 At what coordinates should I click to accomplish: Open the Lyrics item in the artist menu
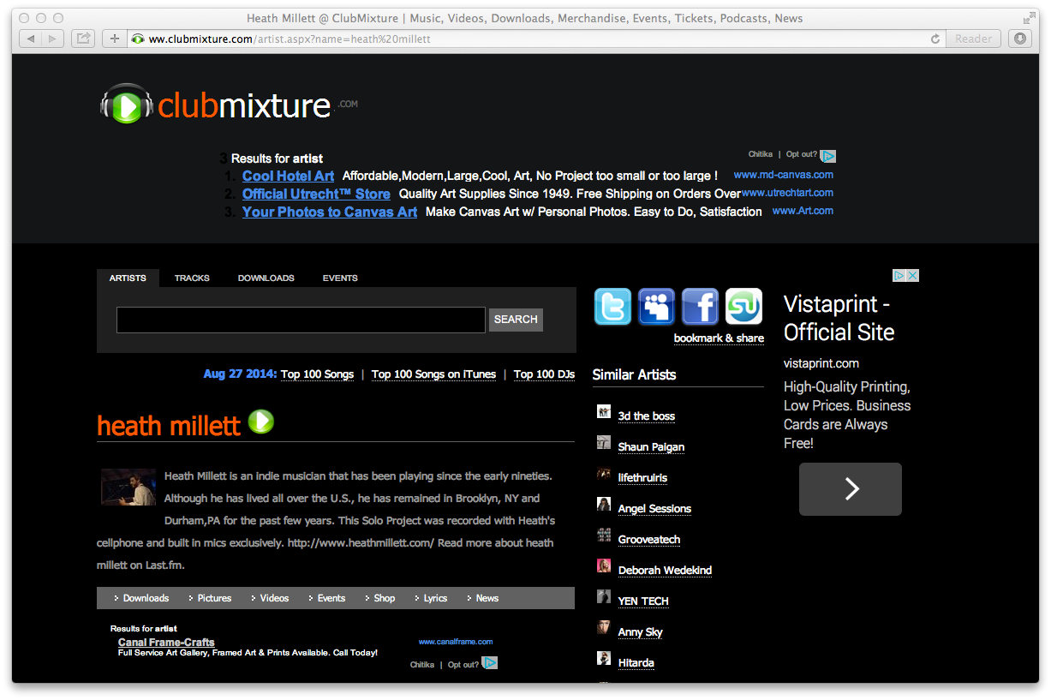tap(435, 598)
